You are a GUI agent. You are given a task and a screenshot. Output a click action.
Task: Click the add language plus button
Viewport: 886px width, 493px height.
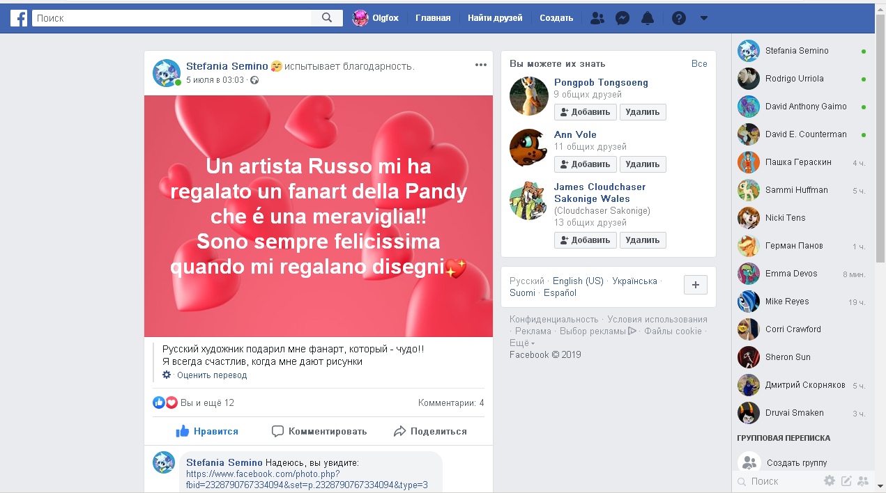coord(696,285)
